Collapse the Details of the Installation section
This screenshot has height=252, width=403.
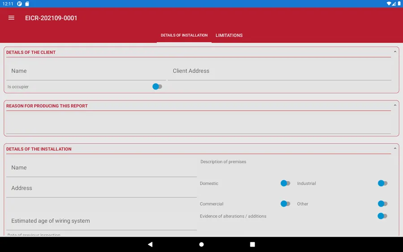click(395, 149)
